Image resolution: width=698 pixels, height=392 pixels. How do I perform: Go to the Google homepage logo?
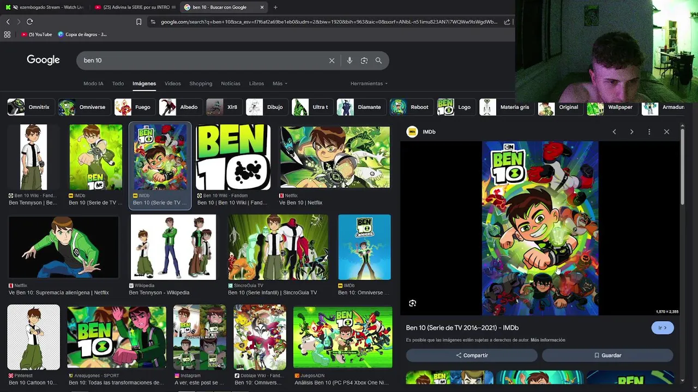pos(43,60)
